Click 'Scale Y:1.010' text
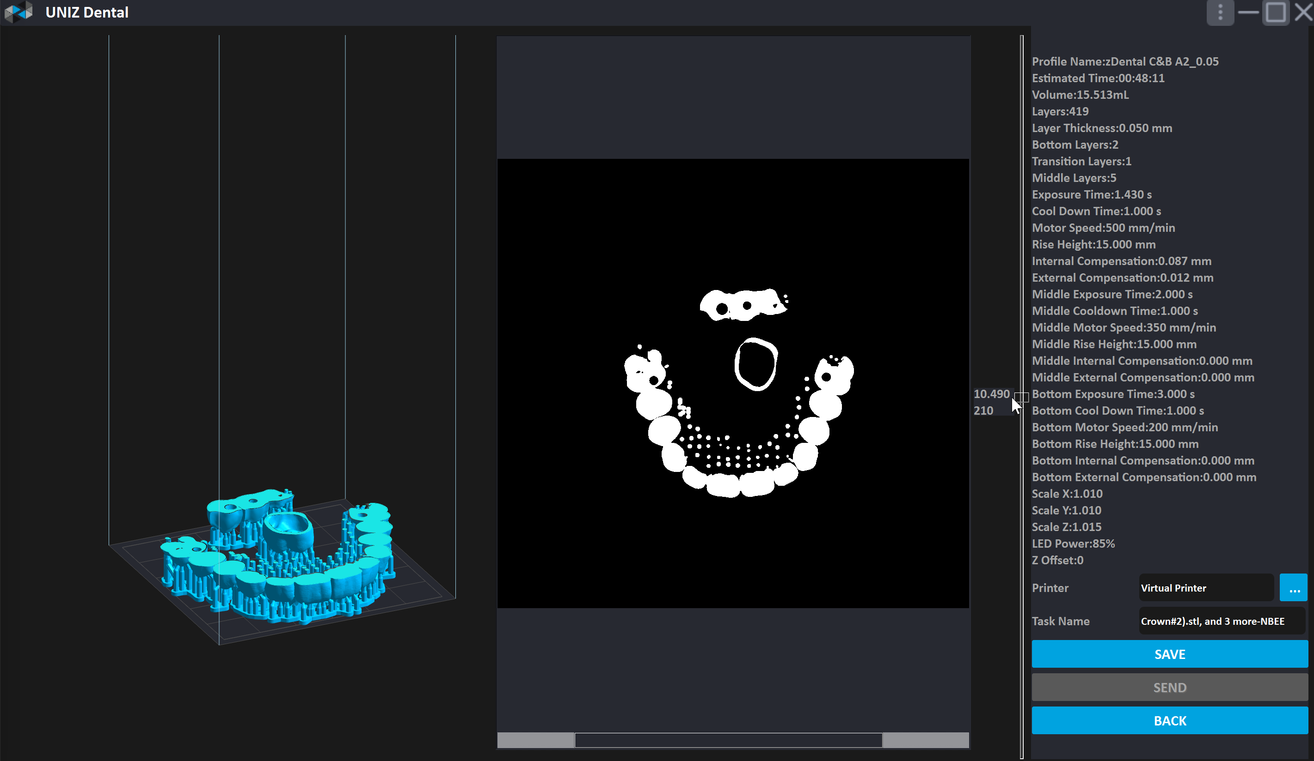 (1067, 511)
